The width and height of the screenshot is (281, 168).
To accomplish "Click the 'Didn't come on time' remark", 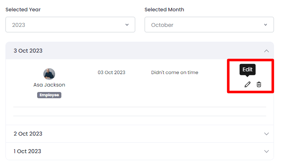I will coord(175,72).
